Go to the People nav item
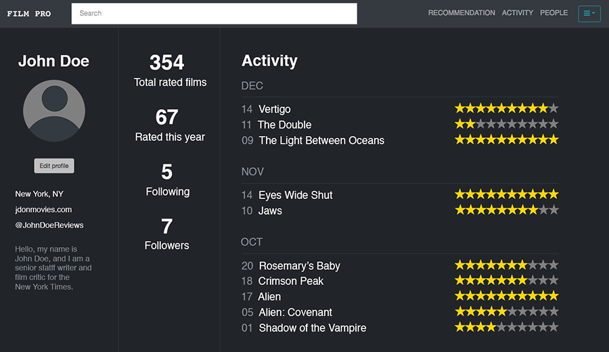Image resolution: width=609 pixels, height=352 pixels. [x=554, y=13]
